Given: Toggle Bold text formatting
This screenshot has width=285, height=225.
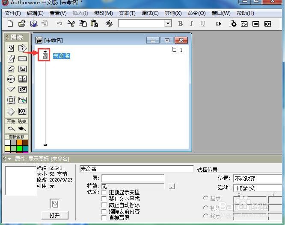Looking at the screenshot, I should [180, 23].
